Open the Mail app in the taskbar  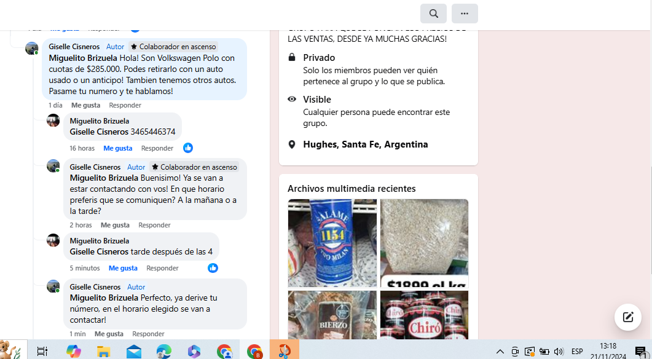(133, 351)
